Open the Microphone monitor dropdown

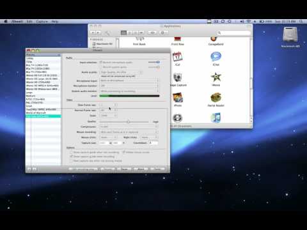pos(129,86)
